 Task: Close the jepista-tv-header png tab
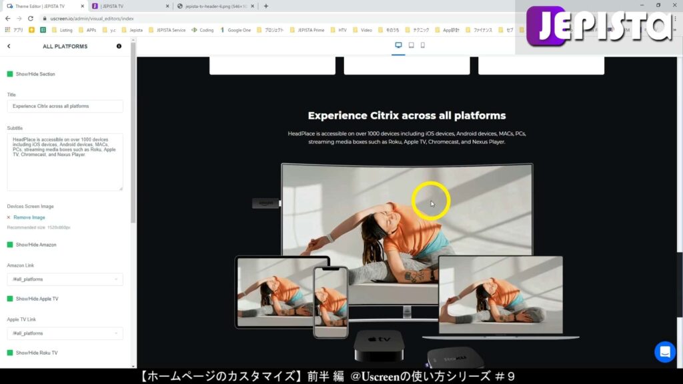pyautogui.click(x=253, y=6)
